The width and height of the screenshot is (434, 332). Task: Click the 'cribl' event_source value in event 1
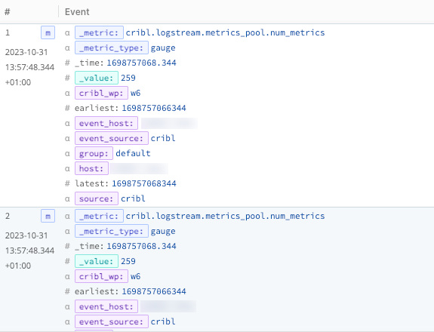point(163,138)
